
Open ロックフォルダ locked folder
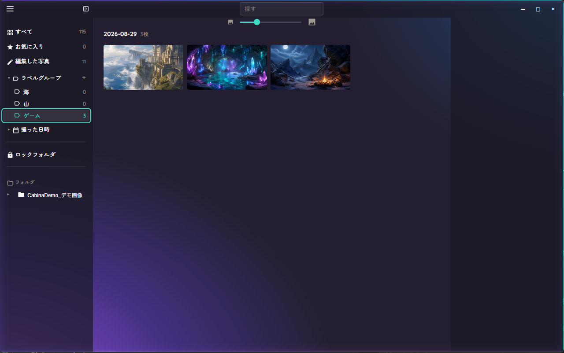(x=46, y=155)
